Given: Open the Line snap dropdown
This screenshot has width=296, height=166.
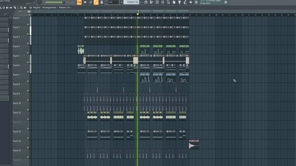Looking at the screenshot, I should pyautogui.click(x=113, y=2).
